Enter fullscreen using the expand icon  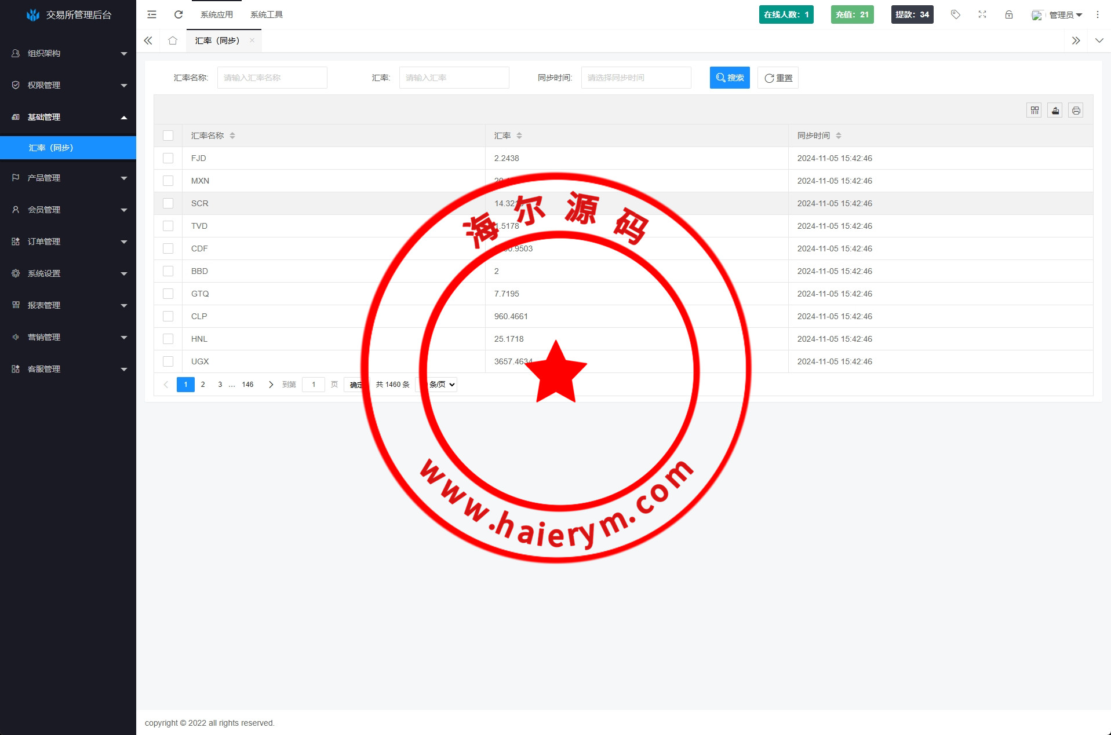tap(982, 14)
